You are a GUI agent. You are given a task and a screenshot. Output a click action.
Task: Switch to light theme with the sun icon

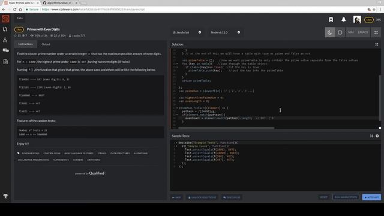[340, 32]
